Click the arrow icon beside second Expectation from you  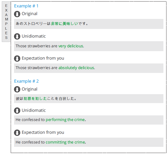17,133
